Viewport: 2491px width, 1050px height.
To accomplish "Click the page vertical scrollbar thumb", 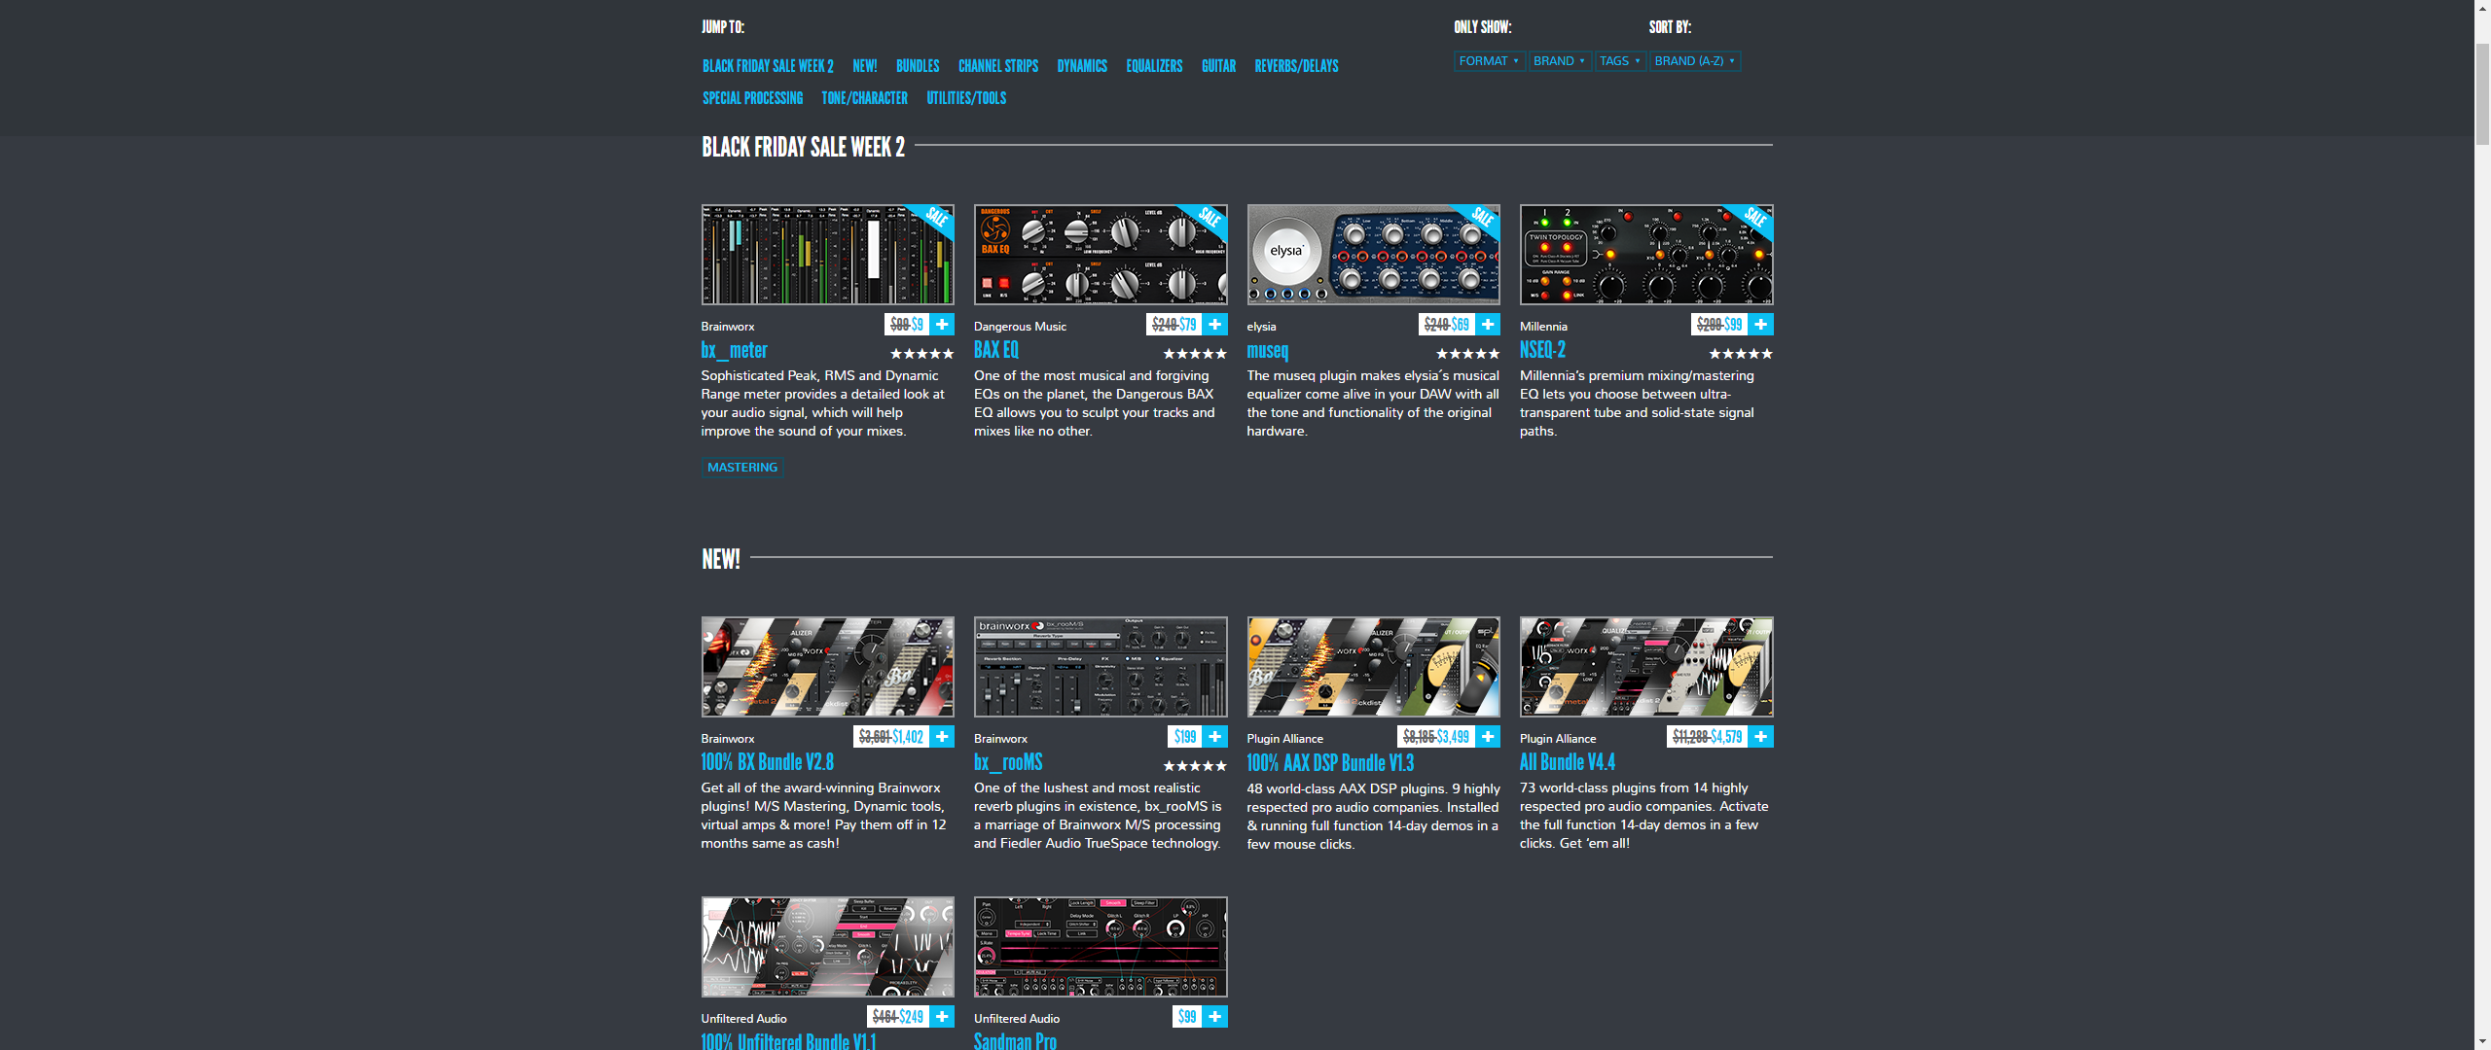I will pos(2482,94).
